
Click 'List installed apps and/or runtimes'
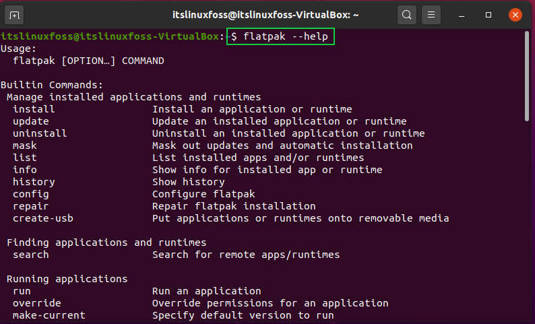click(258, 158)
